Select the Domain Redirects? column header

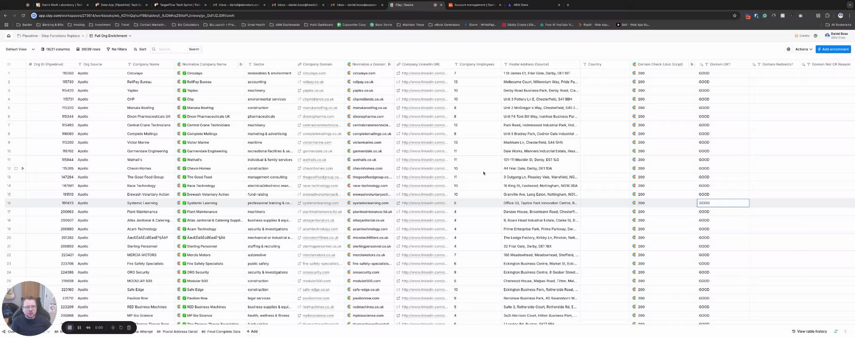pyautogui.click(x=775, y=64)
